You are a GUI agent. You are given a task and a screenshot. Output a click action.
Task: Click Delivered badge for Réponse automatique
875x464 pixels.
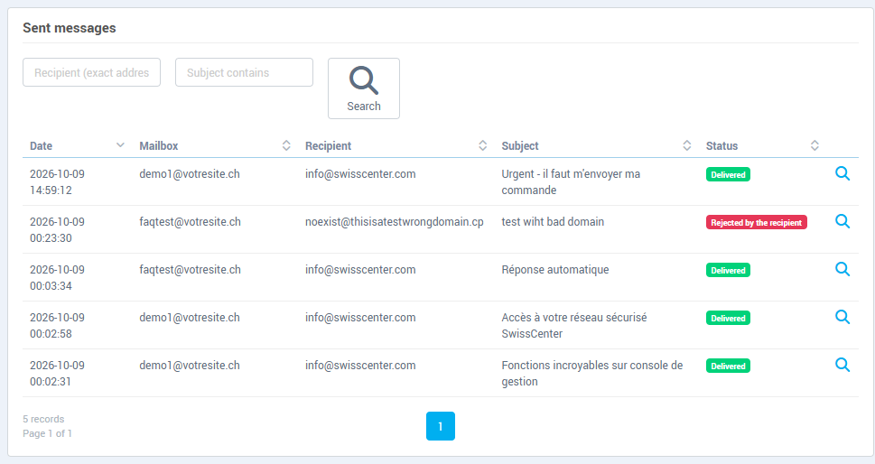(x=728, y=271)
